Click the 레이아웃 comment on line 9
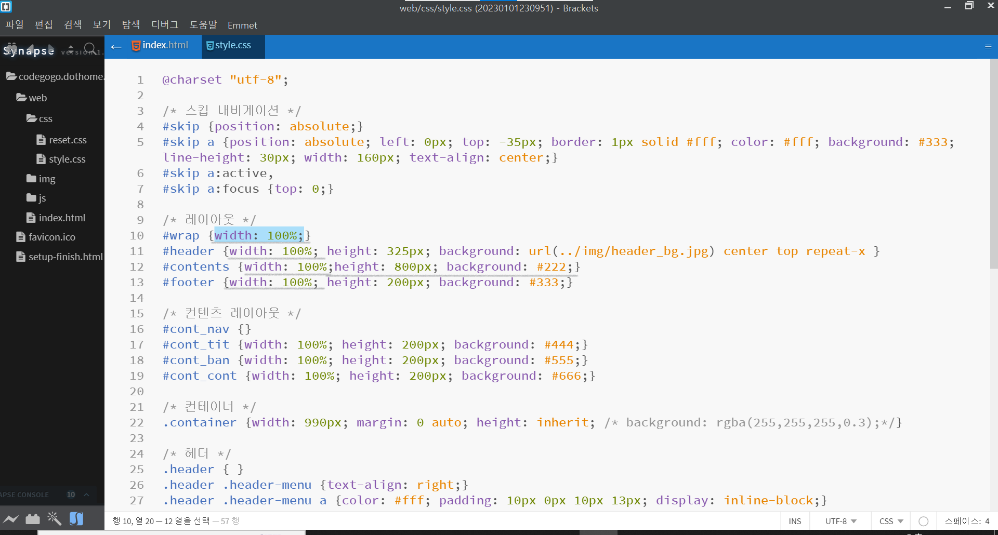 [210, 219]
